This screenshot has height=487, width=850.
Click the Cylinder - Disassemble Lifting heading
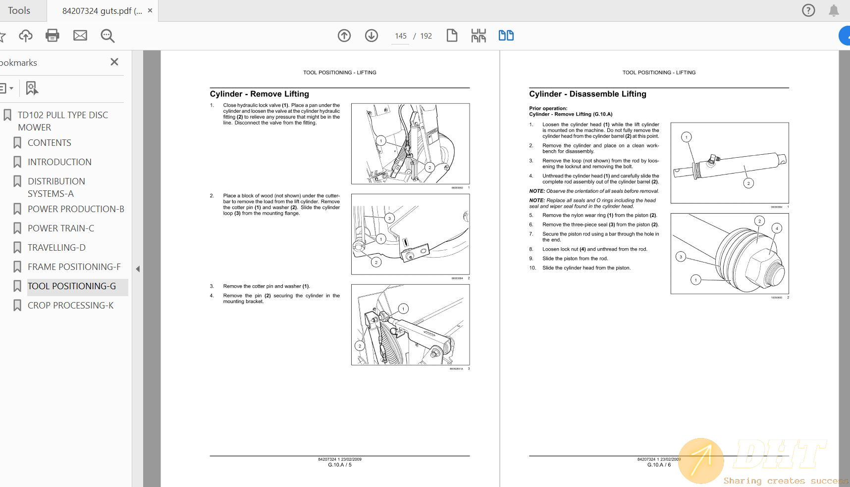click(587, 94)
